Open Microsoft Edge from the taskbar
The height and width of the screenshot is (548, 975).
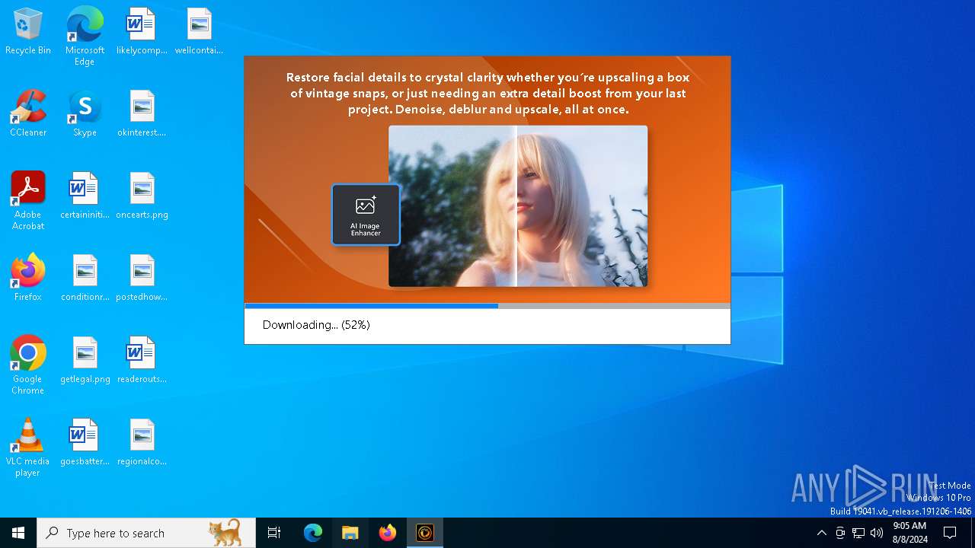tap(313, 533)
